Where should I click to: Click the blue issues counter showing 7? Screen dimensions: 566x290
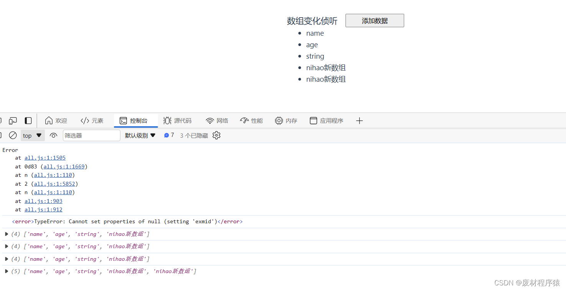coord(169,135)
